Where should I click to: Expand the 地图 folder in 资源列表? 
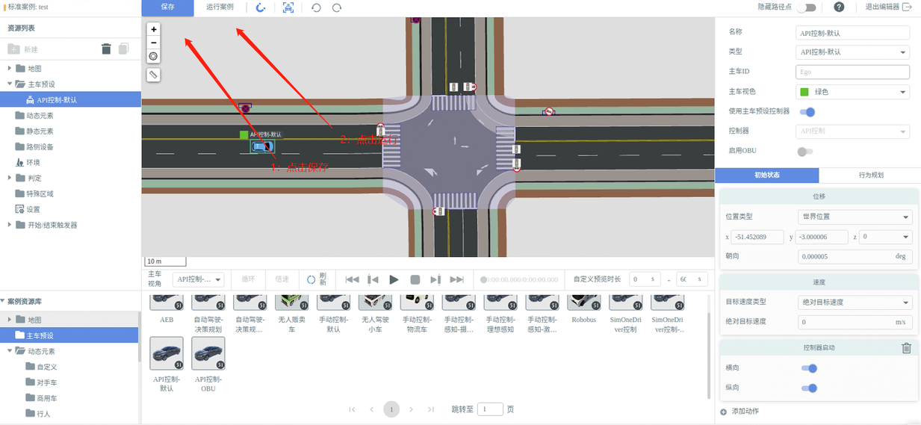pyautogui.click(x=10, y=69)
